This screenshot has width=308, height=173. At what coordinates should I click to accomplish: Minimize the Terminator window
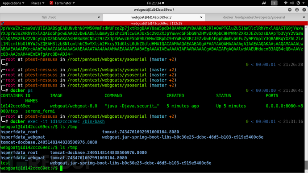point(290,10)
